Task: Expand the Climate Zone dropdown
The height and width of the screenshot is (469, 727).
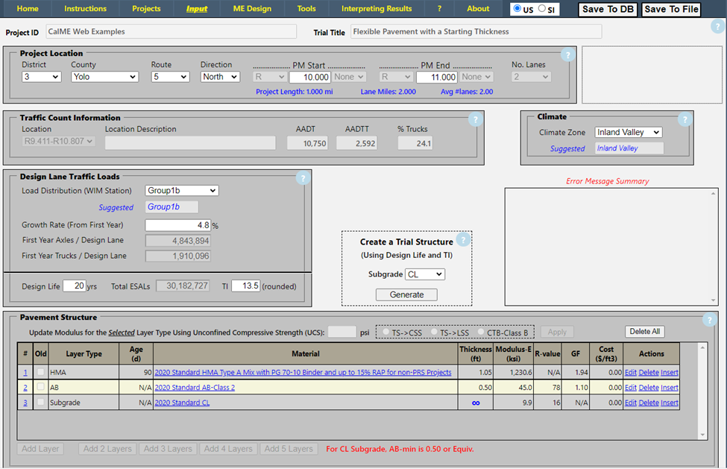Action: pos(628,132)
